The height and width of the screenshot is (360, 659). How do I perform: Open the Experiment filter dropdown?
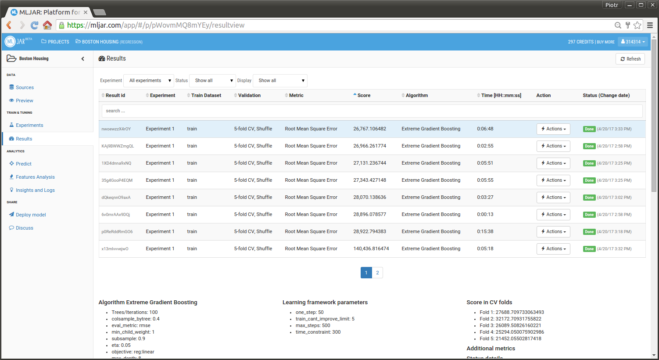tap(149, 81)
